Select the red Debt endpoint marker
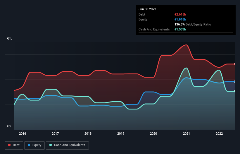 click(x=235, y=64)
